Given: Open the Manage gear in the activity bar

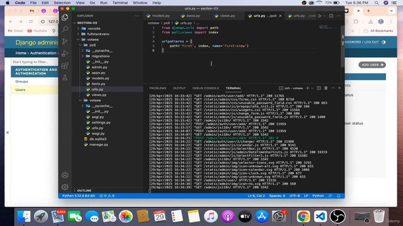Looking at the screenshot, I should click(65, 187).
